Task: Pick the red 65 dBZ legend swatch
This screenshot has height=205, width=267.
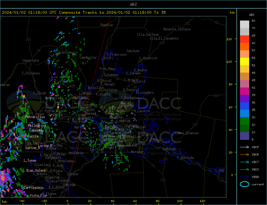Action: [244, 39]
